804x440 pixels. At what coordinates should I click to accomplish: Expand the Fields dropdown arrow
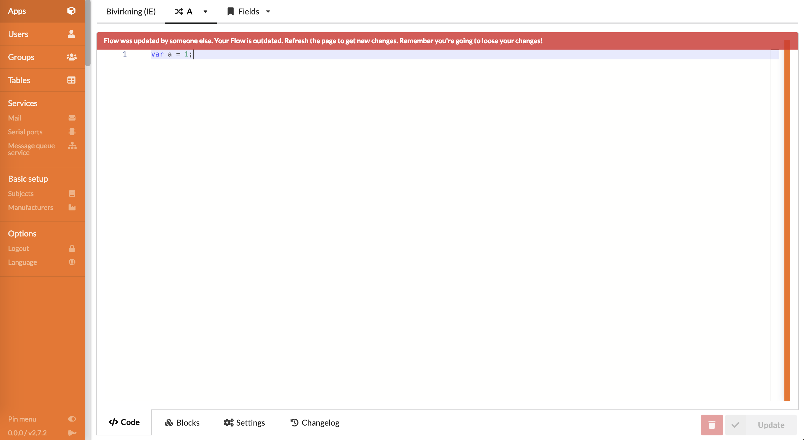268,12
